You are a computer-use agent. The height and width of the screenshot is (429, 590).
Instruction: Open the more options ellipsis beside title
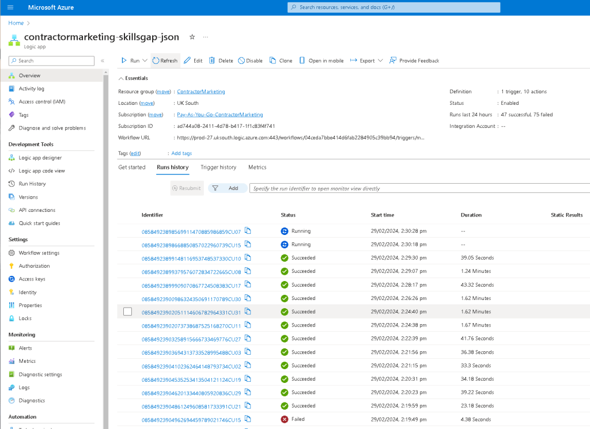[x=206, y=37]
